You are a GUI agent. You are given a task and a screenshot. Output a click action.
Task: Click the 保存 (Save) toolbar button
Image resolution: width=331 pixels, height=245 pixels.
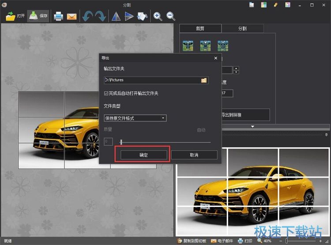(x=38, y=16)
